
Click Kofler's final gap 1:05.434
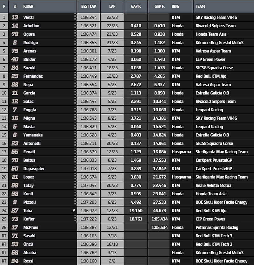click(159, 219)
